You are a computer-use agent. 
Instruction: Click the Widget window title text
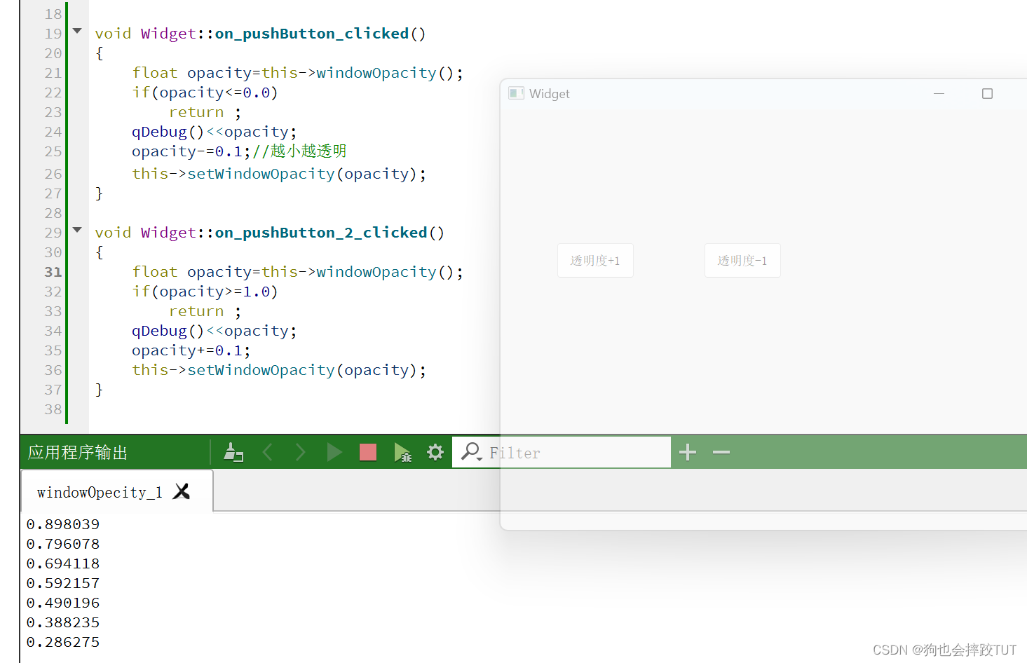pyautogui.click(x=550, y=94)
